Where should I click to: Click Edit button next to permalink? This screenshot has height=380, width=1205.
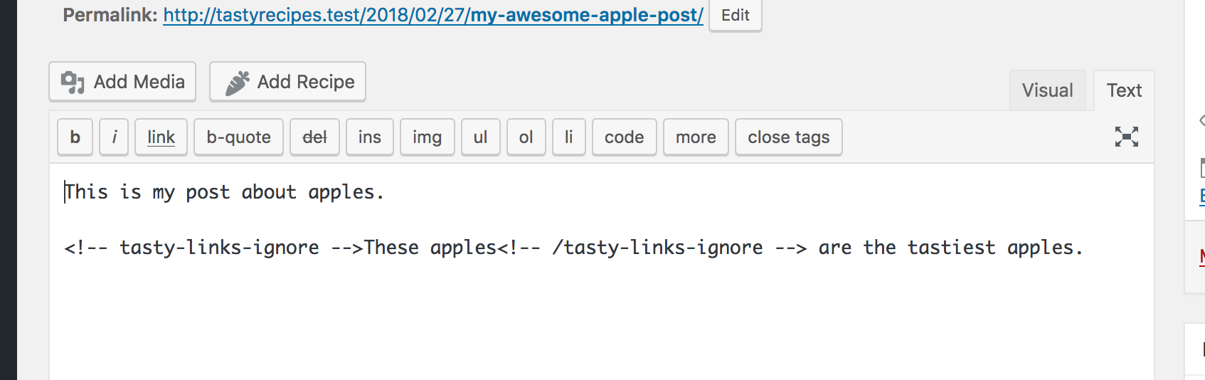coord(736,16)
